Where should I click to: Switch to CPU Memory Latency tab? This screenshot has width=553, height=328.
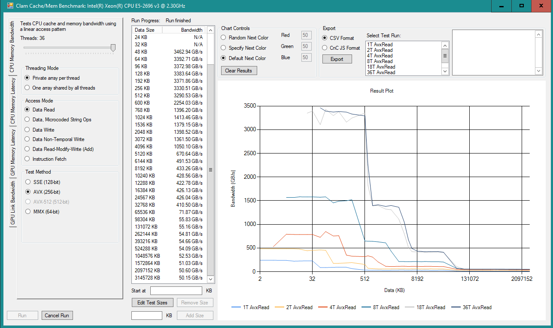13,101
